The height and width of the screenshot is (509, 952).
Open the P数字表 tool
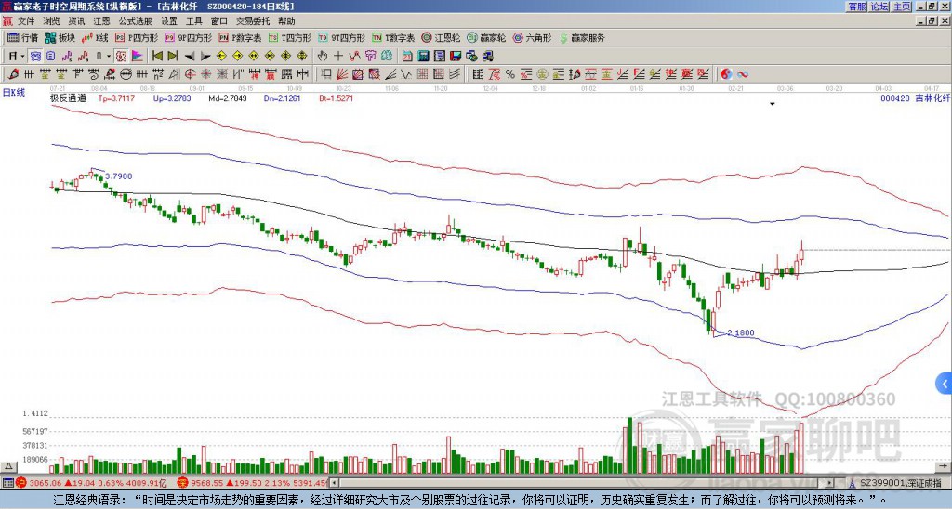[241, 37]
